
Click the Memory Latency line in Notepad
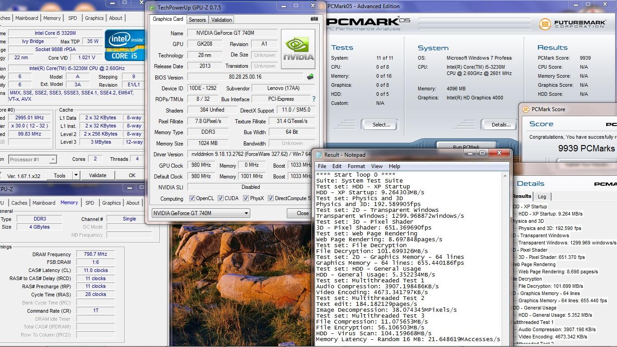pyautogui.click(x=408, y=339)
